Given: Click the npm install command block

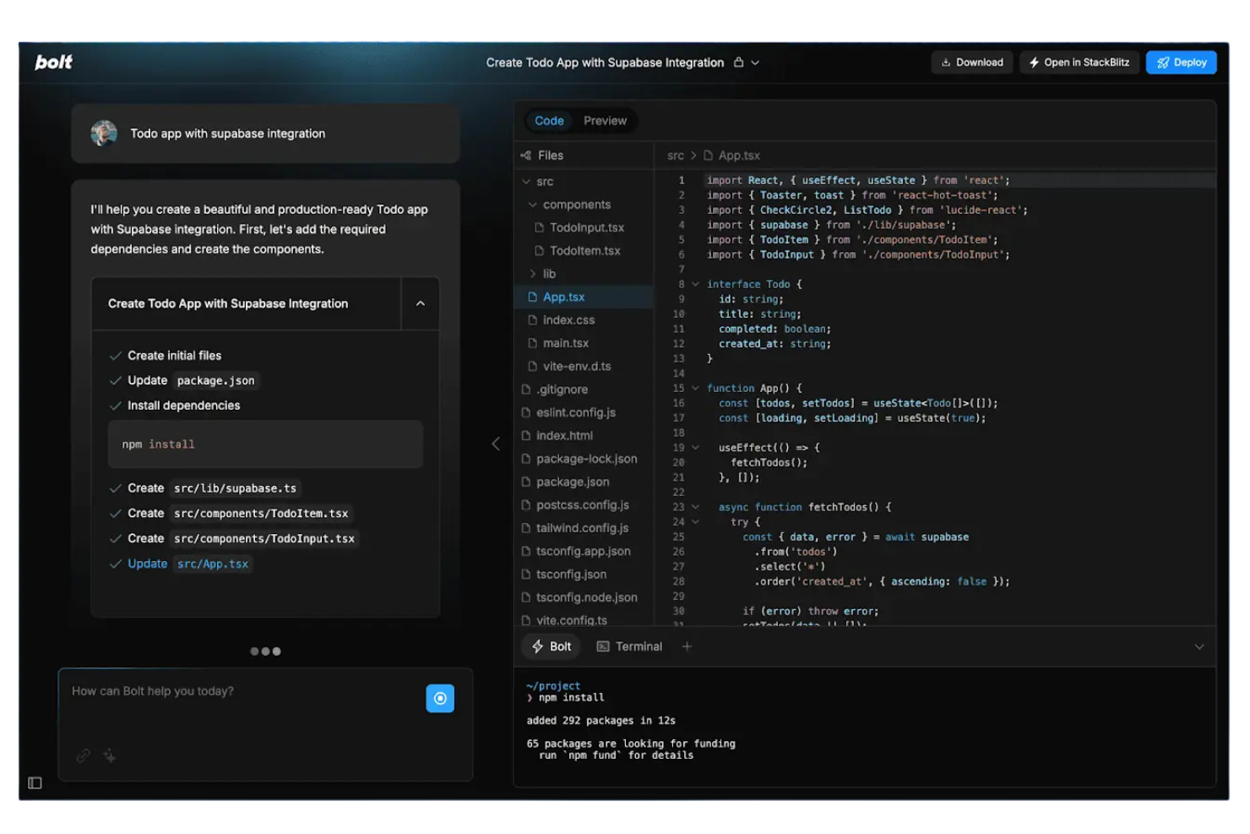Looking at the screenshot, I should [265, 444].
